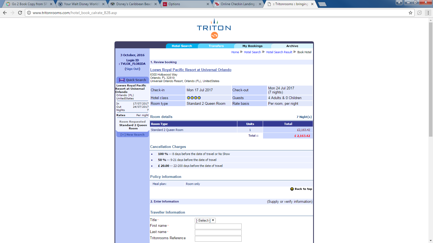433x243 pixels.
Task: Switch to the Options browser tab
Action: tap(186, 4)
